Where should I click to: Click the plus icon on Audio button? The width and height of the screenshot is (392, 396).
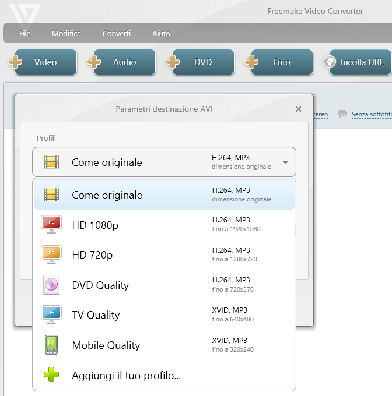point(94,62)
